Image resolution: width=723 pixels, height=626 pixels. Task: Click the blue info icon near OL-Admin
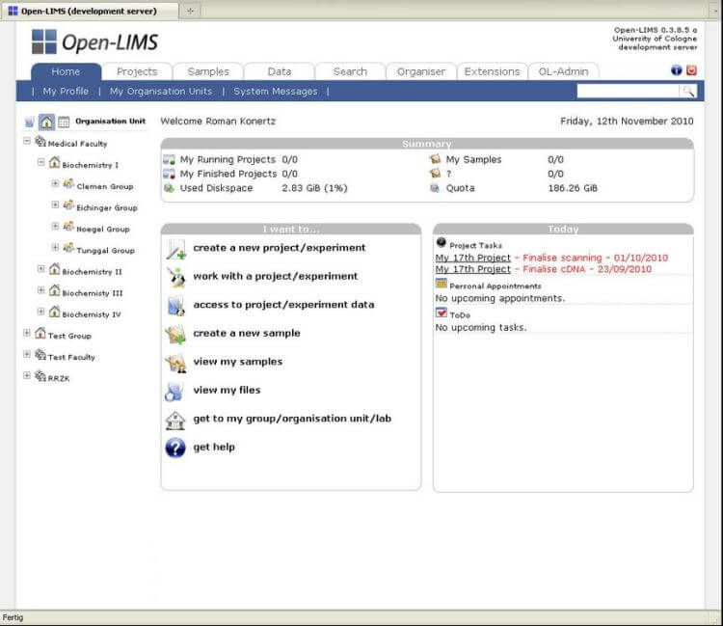pos(676,70)
